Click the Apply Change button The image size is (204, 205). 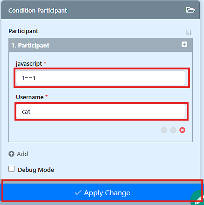click(102, 192)
